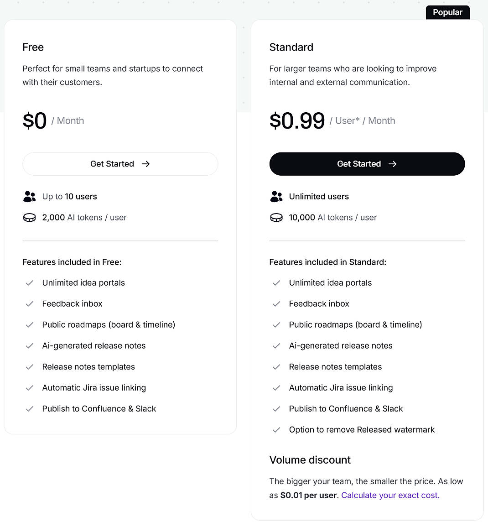488x522 pixels.
Task: Click the checkmark beside Automatic Jira issue linking in Free
Action: click(30, 388)
